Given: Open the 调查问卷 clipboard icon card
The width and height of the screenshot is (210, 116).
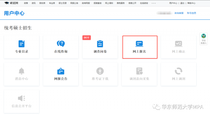Looking at the screenshot, I should (x=100, y=47).
